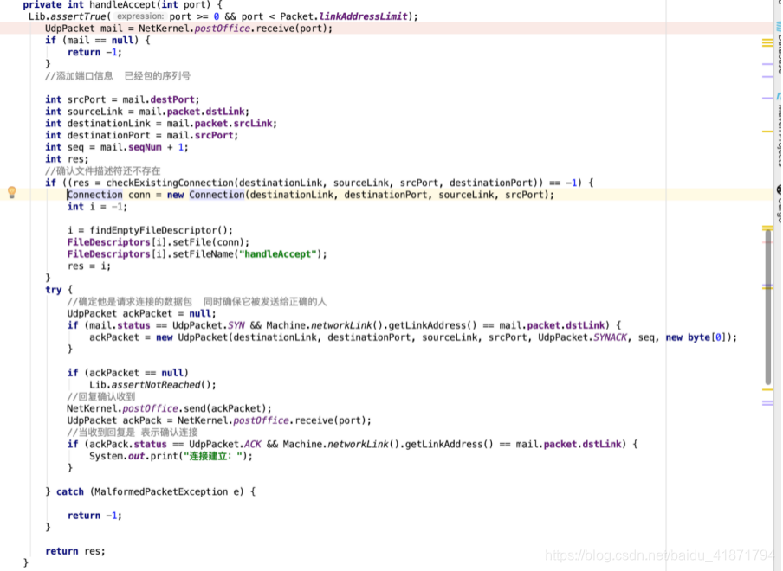The image size is (783, 571).
Task: Click 'postOffice' in the UdpPacket mail line
Action: click(223, 29)
